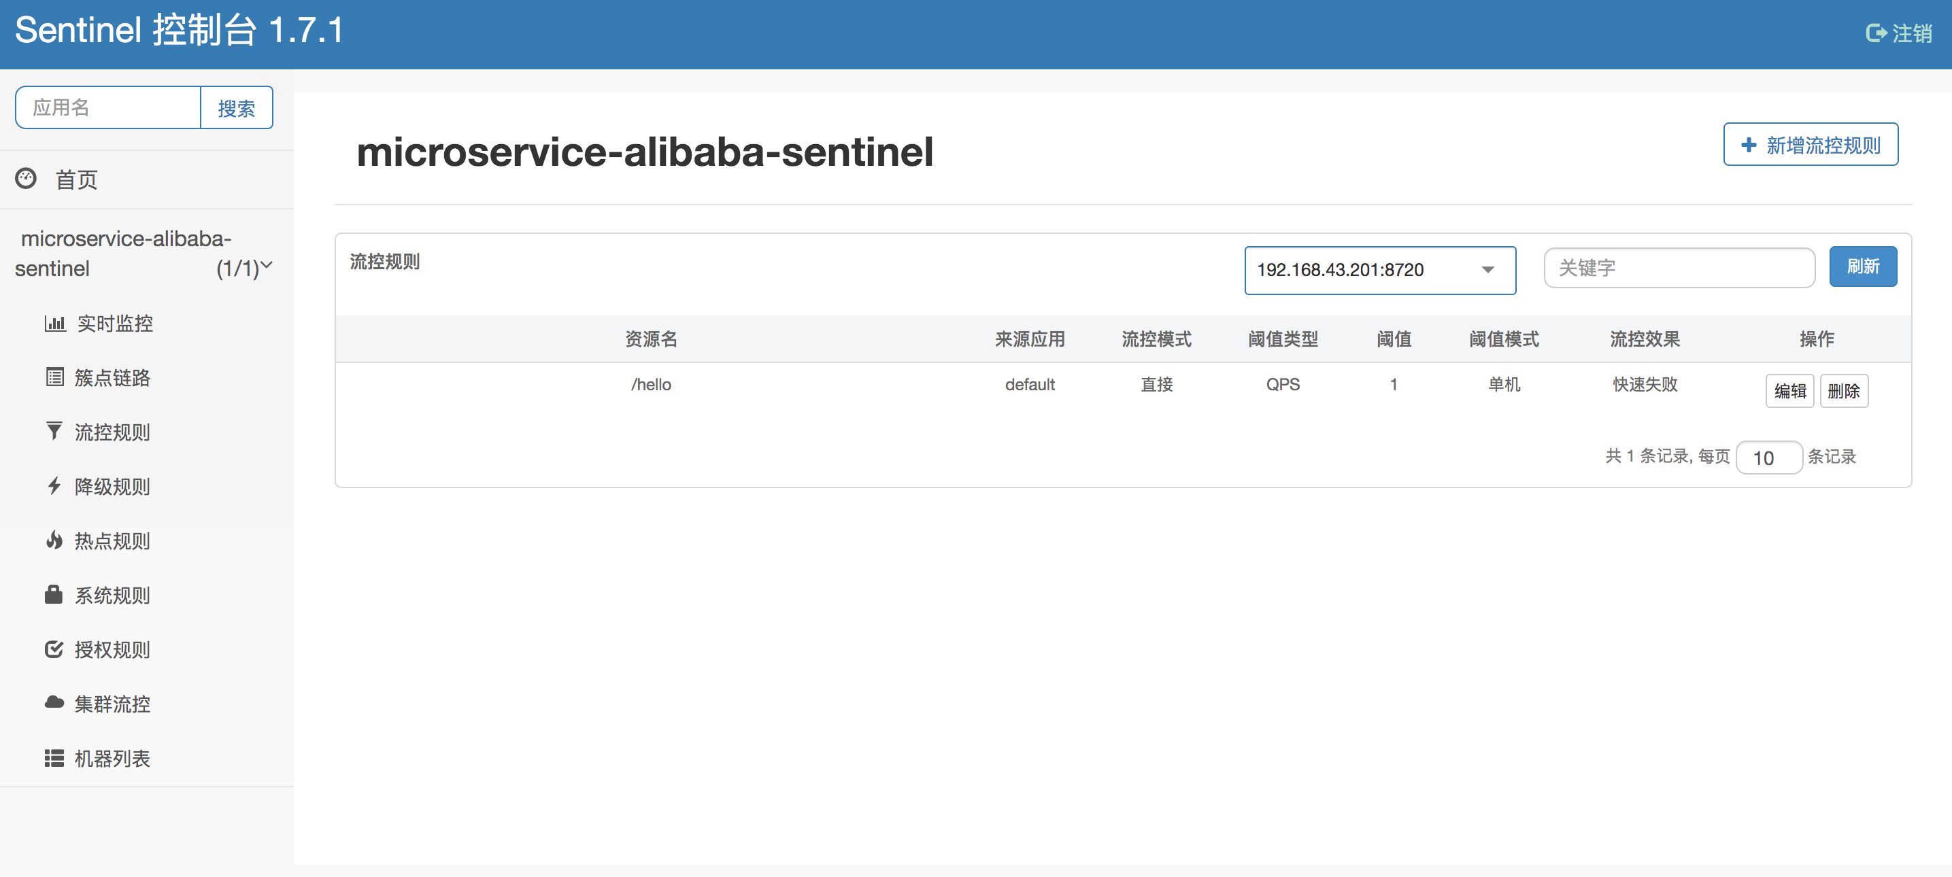This screenshot has height=877, width=1952.
Task: Click the flow control rules funnel icon
Action: tap(54, 432)
